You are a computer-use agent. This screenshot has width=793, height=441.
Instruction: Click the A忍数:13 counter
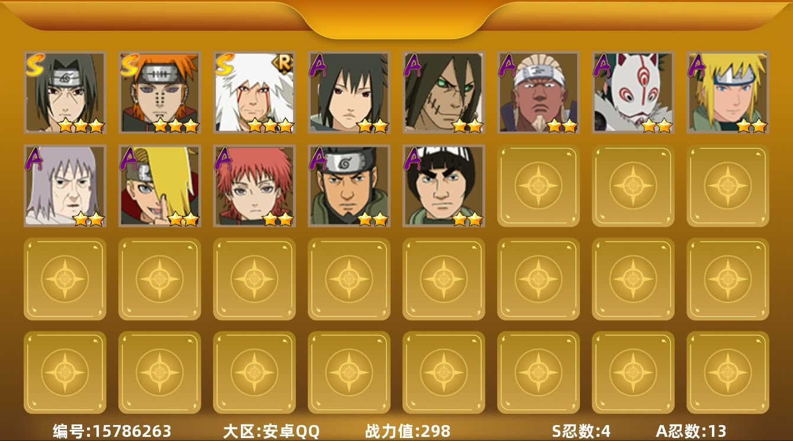point(691,431)
